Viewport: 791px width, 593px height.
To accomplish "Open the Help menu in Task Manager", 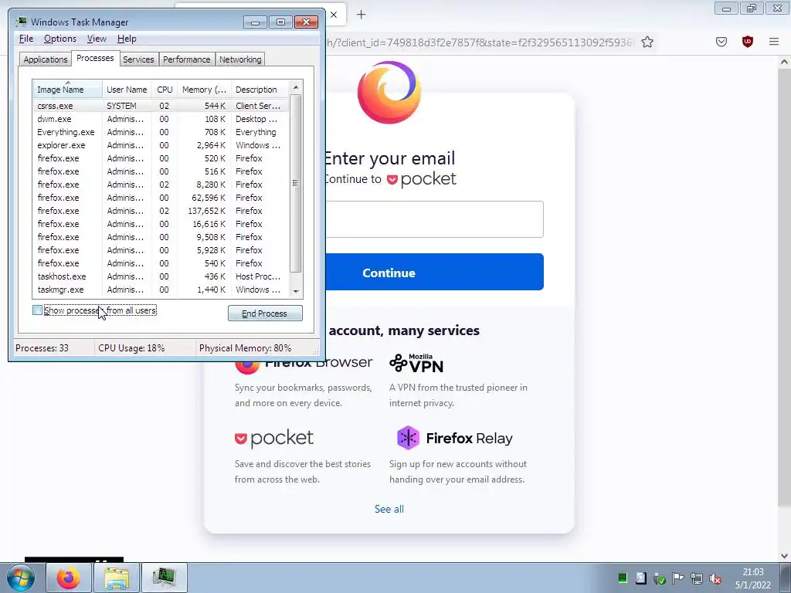I will point(127,39).
